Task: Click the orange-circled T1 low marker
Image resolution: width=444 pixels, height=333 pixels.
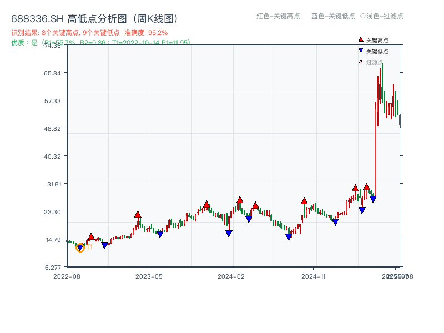Action: 80,248
